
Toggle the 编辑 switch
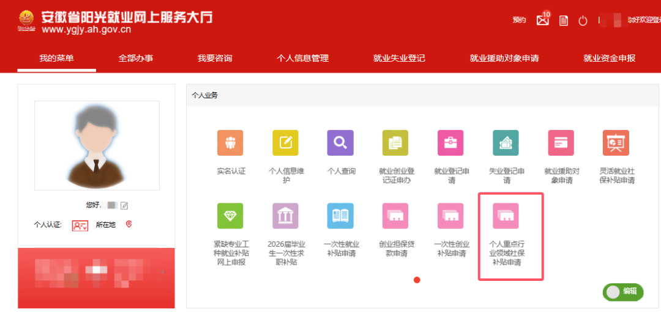(623, 292)
